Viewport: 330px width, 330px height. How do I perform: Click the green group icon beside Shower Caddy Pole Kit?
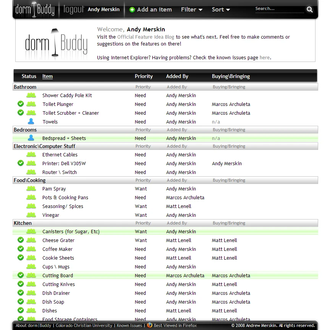31,95
